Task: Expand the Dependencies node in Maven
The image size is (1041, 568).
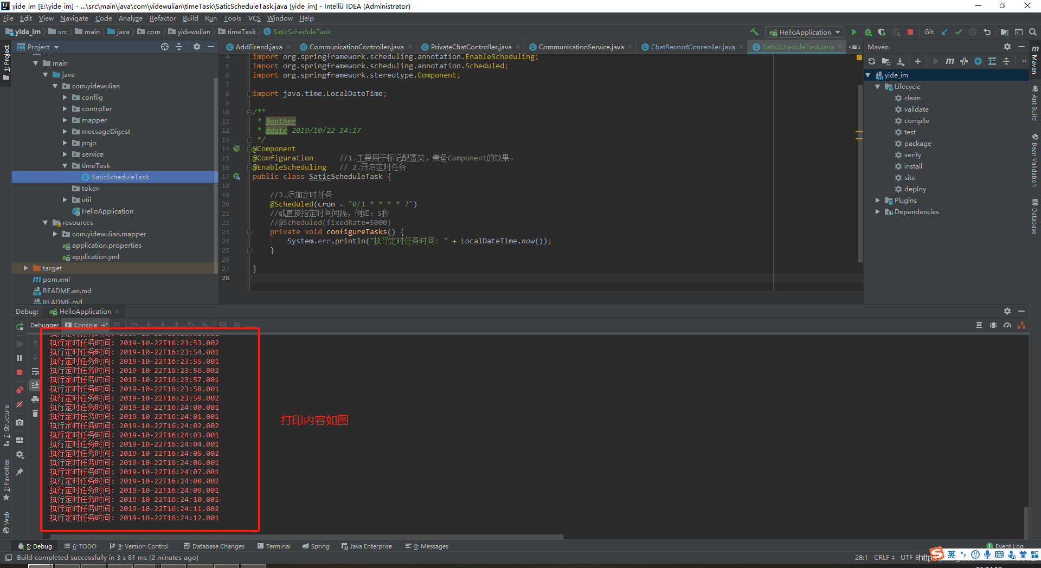Action: pos(878,212)
